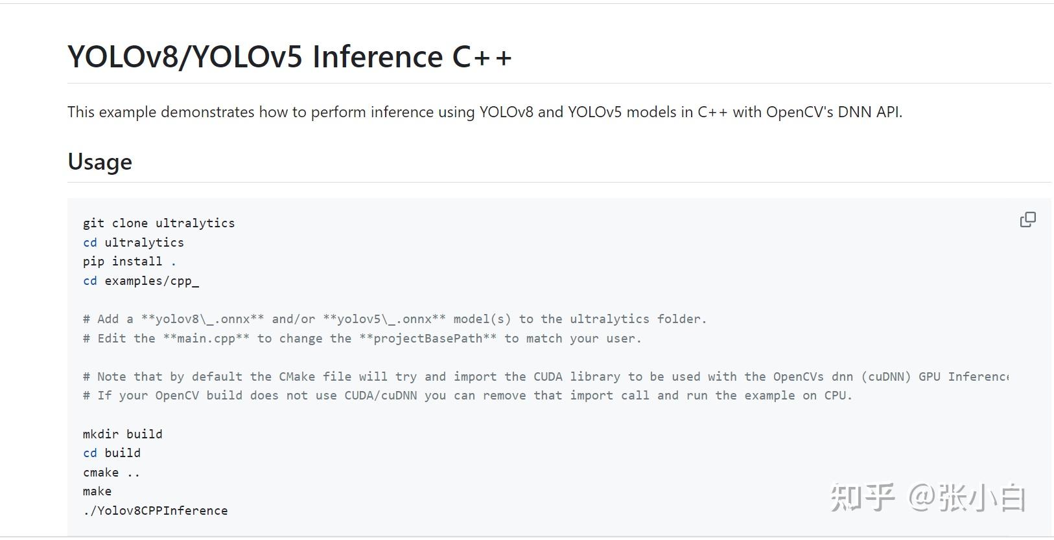Copy the code block with copy icon
This screenshot has height=540, width=1054.
pyautogui.click(x=1027, y=219)
